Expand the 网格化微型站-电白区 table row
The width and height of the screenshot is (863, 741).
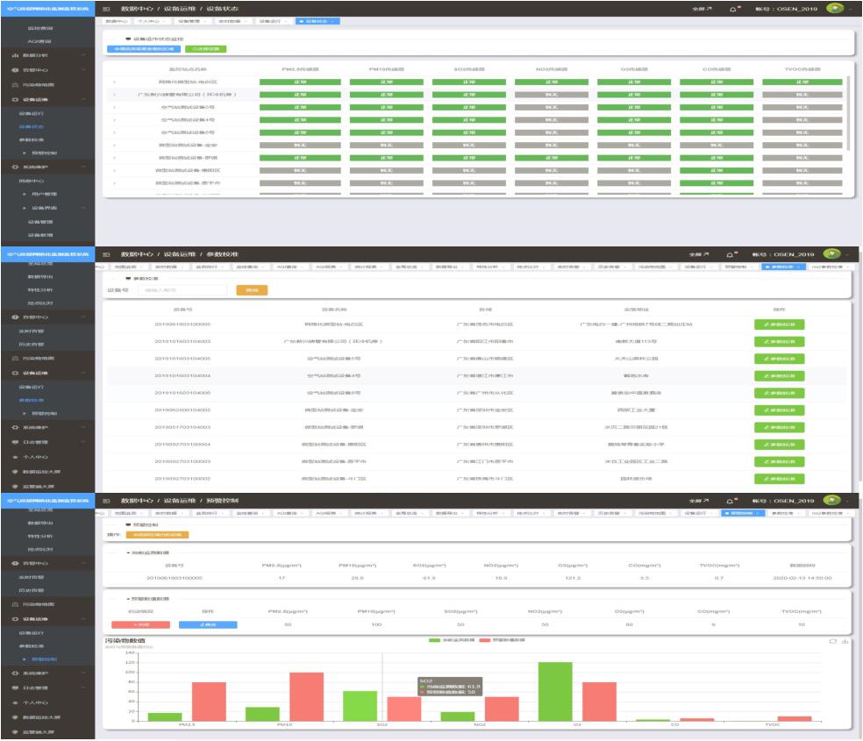click(x=114, y=82)
